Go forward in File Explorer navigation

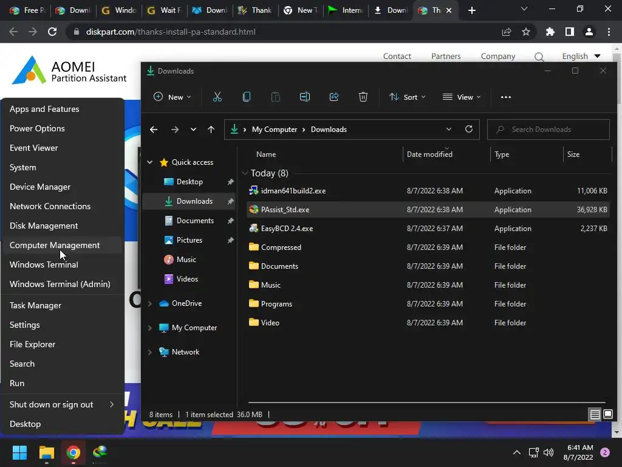point(174,130)
